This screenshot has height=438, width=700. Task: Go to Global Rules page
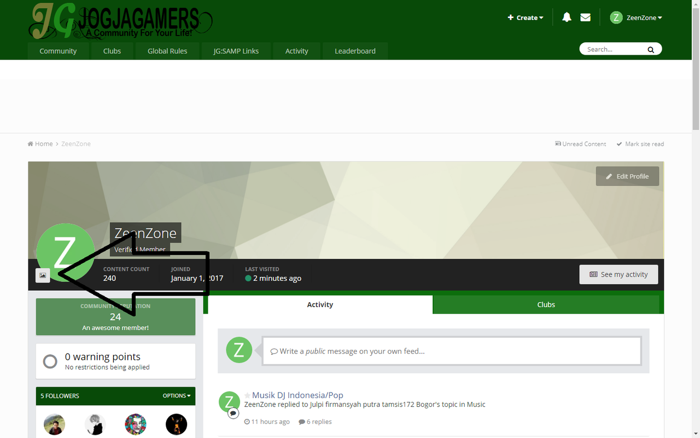click(167, 51)
